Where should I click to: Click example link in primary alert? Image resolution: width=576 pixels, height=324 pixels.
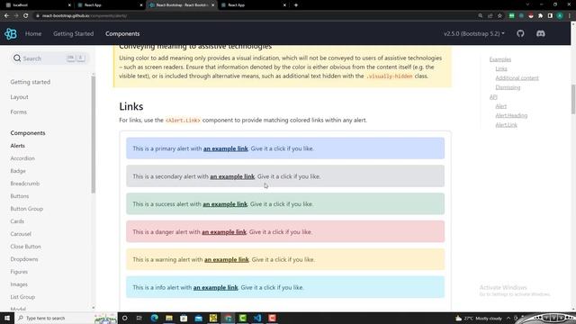226,148
